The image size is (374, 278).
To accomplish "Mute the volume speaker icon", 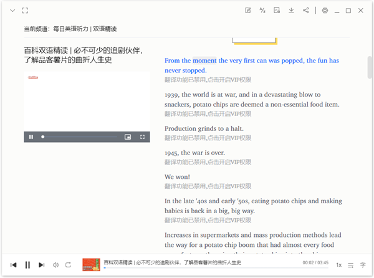I will pos(55,265).
